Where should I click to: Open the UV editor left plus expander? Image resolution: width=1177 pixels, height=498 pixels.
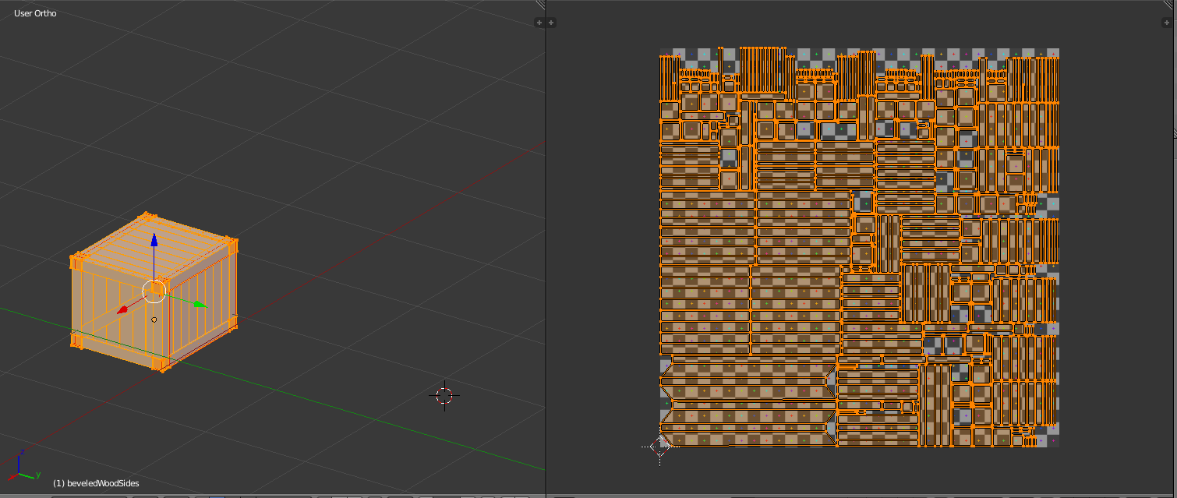[553, 22]
